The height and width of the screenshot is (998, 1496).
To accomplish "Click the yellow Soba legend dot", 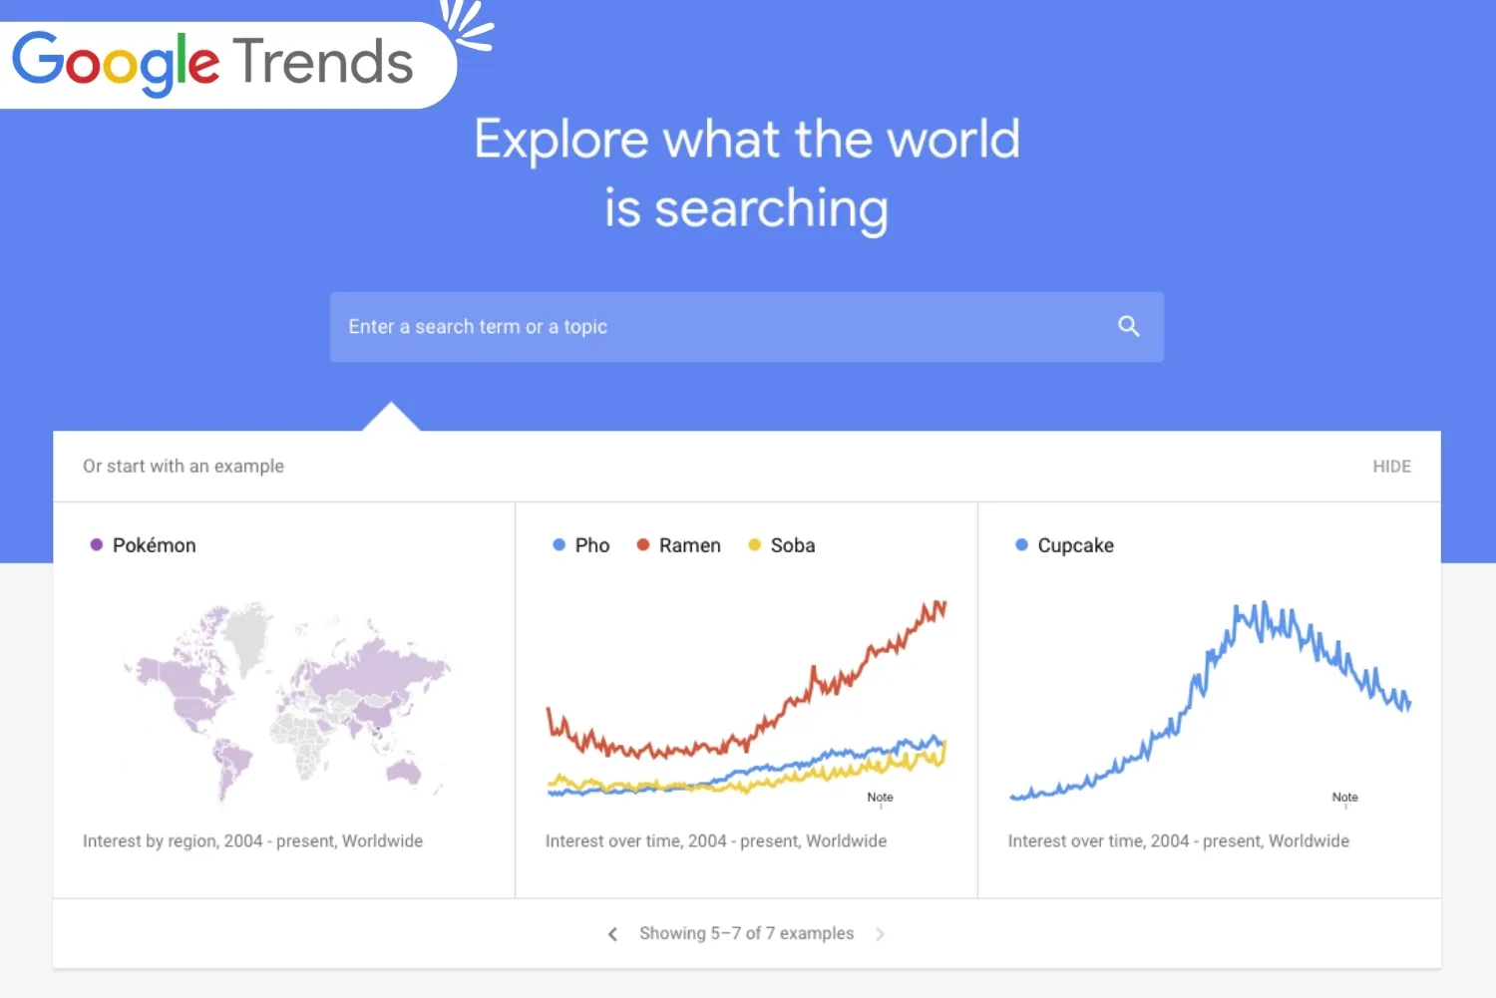I will coord(755,545).
